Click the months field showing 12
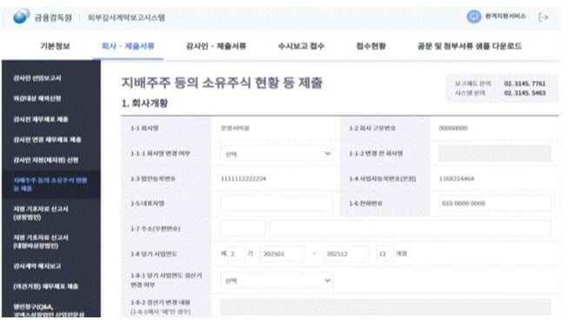Screen dimensions: 568x320 click(384, 254)
